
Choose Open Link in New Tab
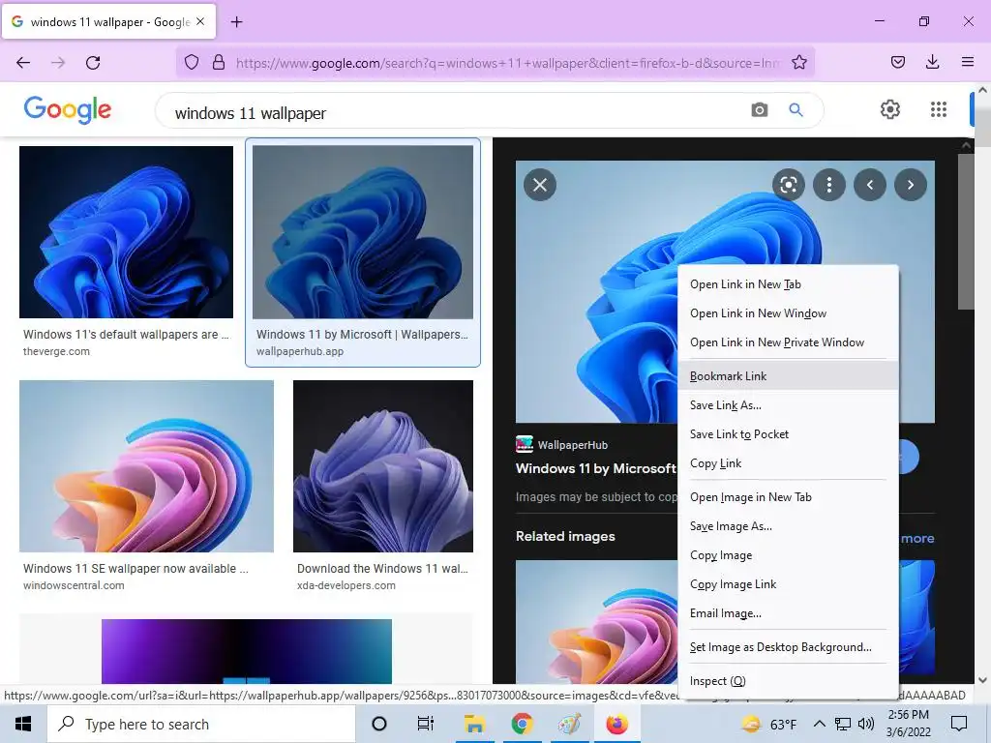(788, 284)
